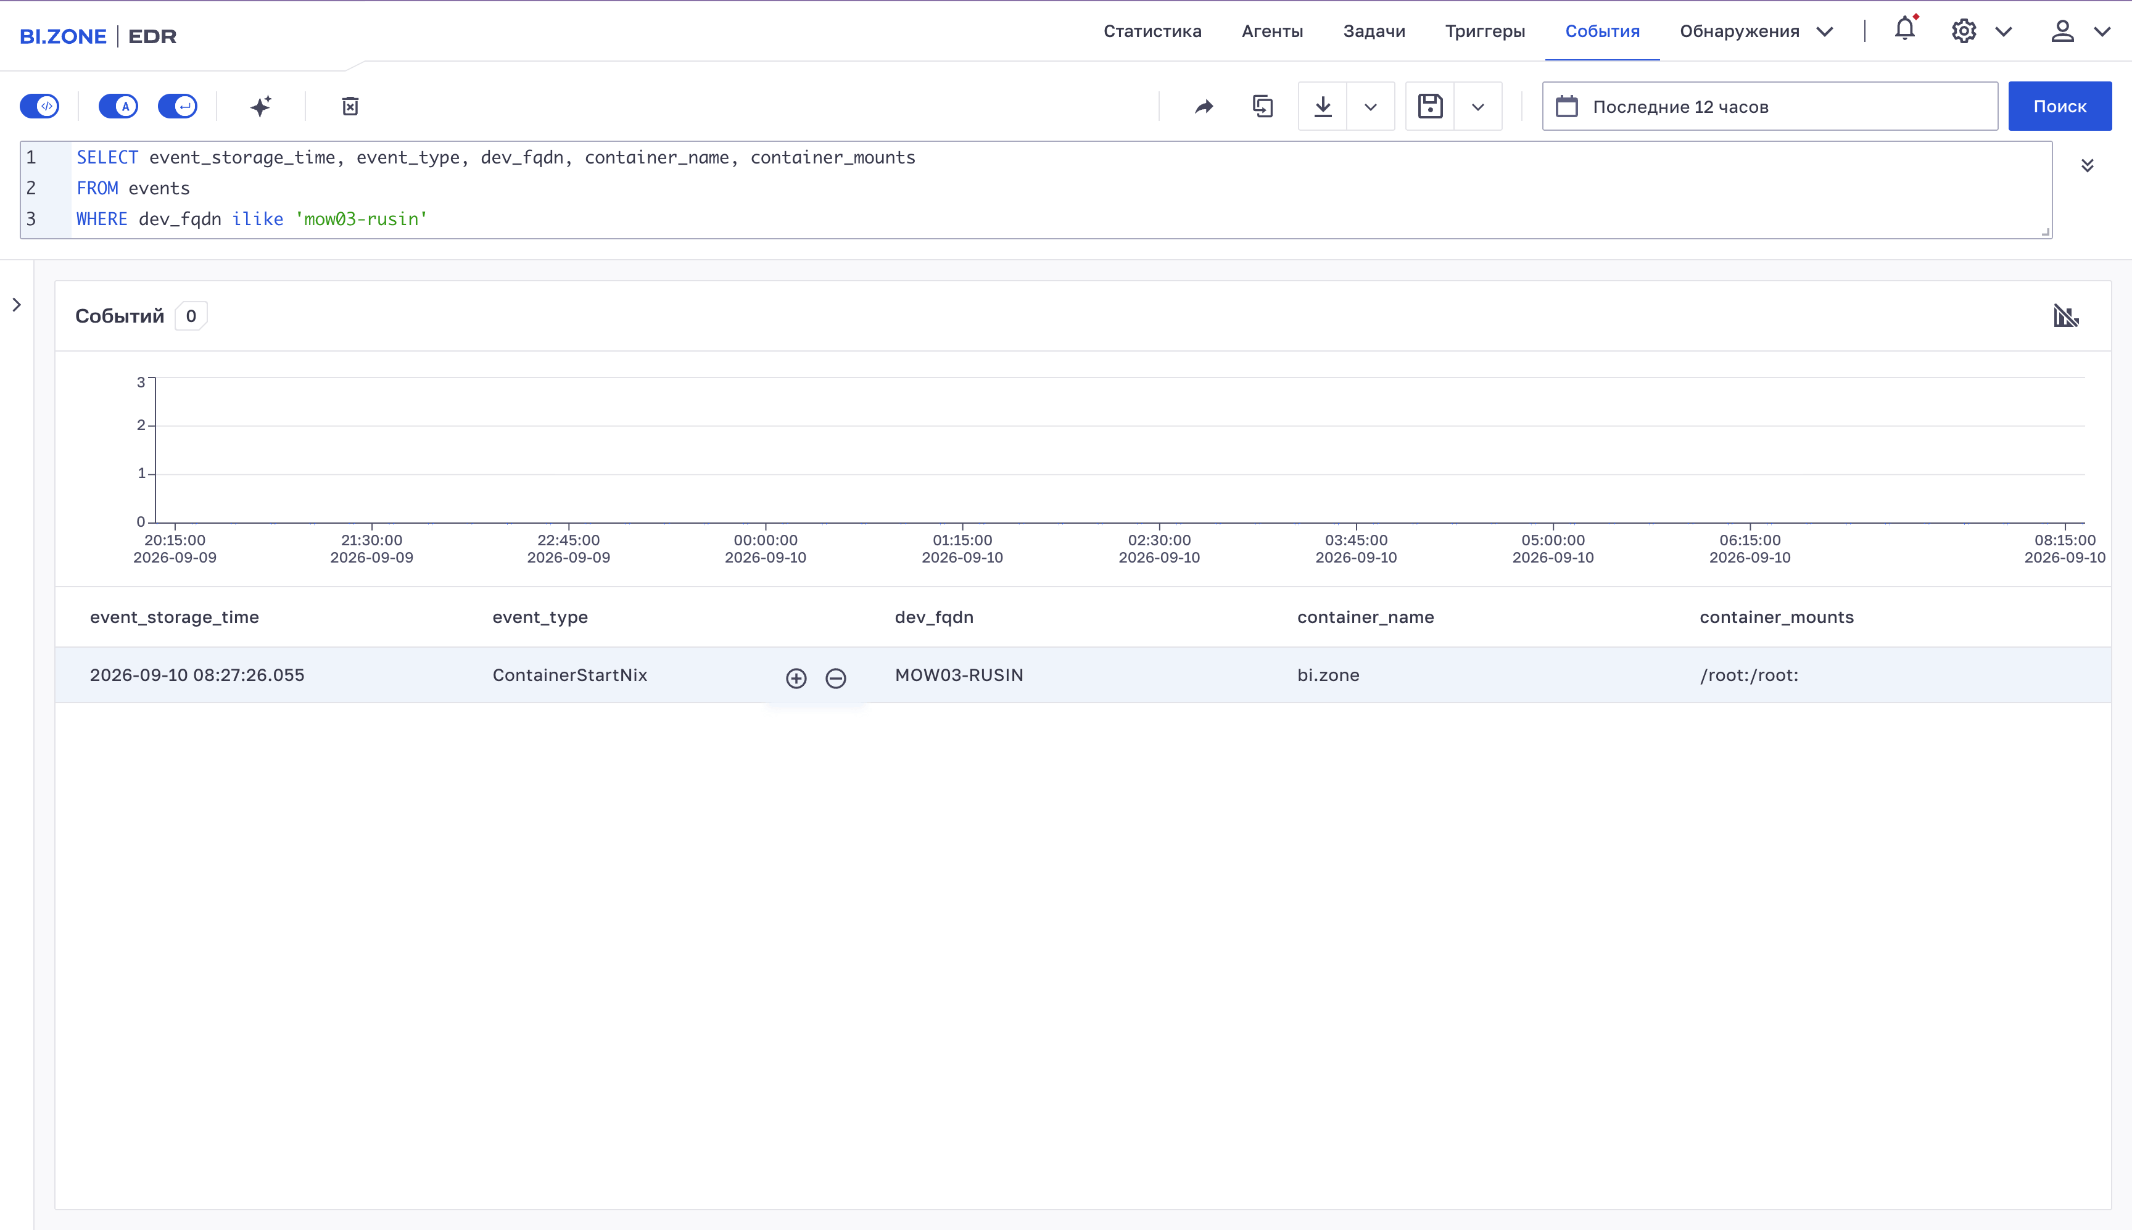Viewport: 2132px width, 1230px height.
Task: Expand the chevron next to settings gear
Action: pyautogui.click(x=2004, y=32)
